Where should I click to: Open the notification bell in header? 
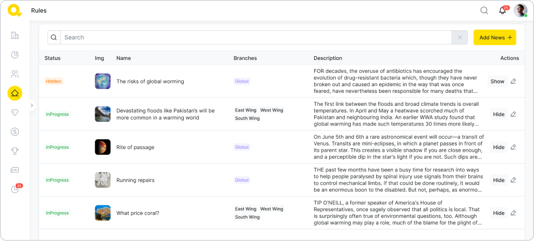[502, 10]
